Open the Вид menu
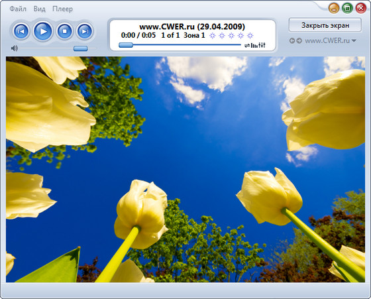The image size is (371, 299). click(39, 9)
